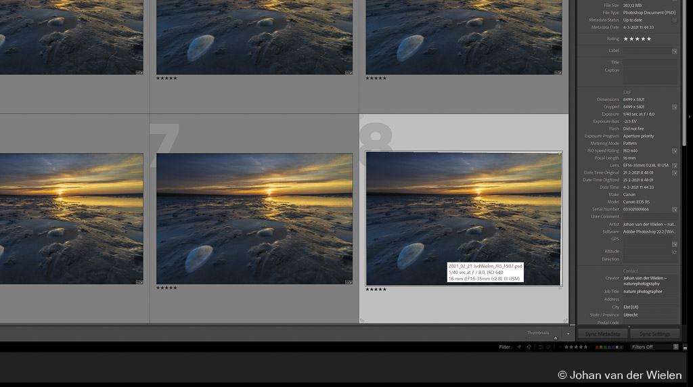This screenshot has height=387, width=693.
Task: Click the Thumbnails size slider handle
Action: coord(555,337)
